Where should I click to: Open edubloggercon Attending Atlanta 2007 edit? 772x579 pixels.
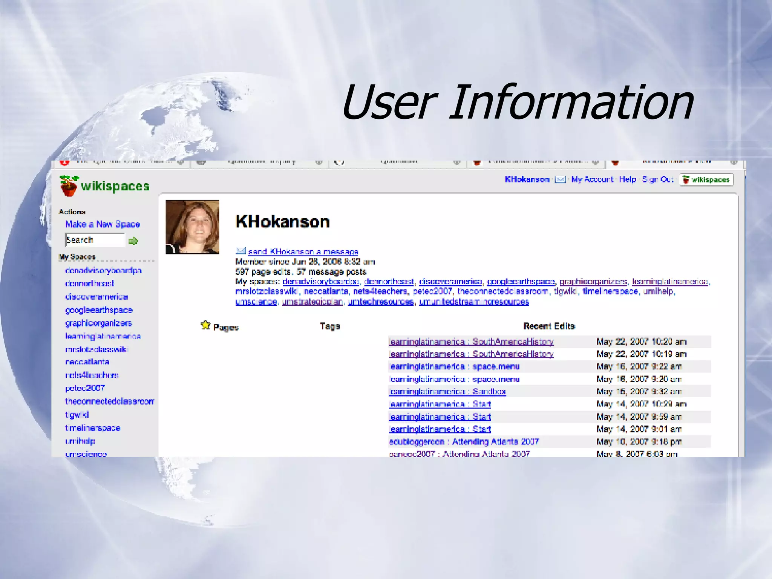(464, 441)
